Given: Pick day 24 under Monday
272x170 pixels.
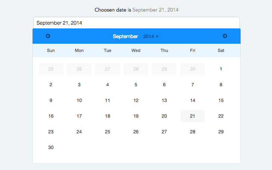Looking at the screenshot, I should [x=79, y=132].
